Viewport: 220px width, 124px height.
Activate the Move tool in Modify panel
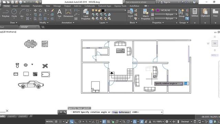pos(35,10)
